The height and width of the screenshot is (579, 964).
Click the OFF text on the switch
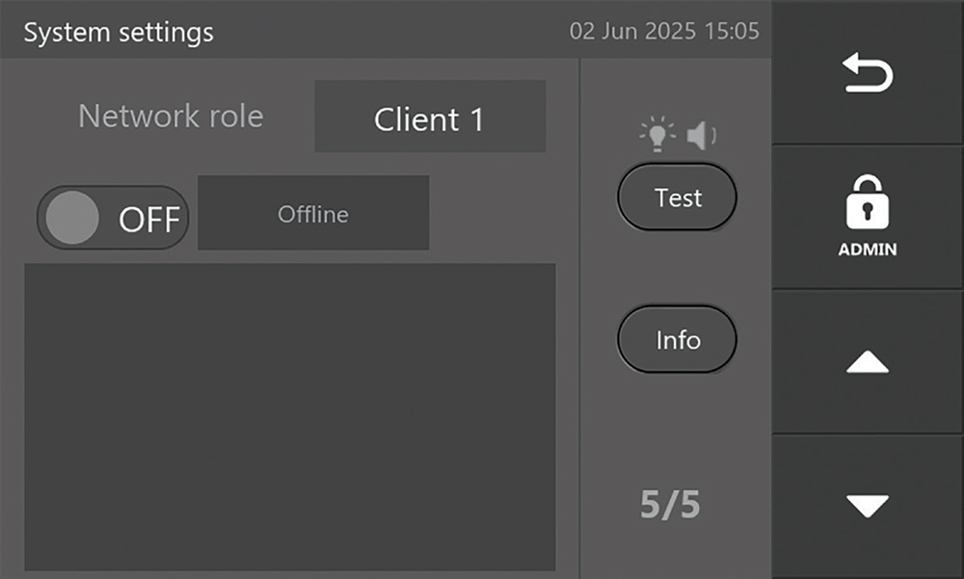(149, 220)
